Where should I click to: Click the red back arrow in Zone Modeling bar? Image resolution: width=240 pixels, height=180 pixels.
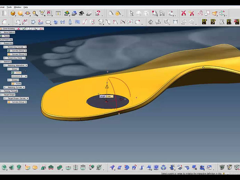41,28
